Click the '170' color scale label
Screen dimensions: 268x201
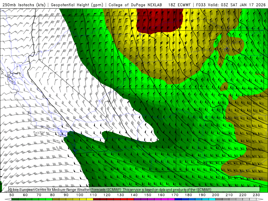175,195
